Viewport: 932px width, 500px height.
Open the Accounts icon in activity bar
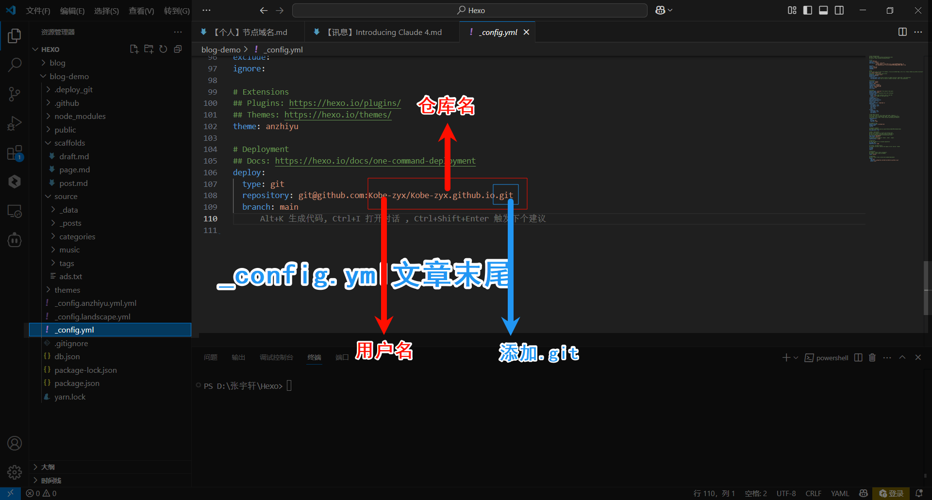pyautogui.click(x=15, y=443)
